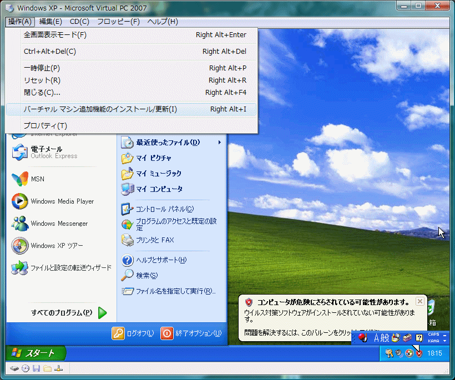The image size is (455, 380).
Task: Choose Ctrl+Alt+Del(C) menu entry
Action: click(x=131, y=52)
